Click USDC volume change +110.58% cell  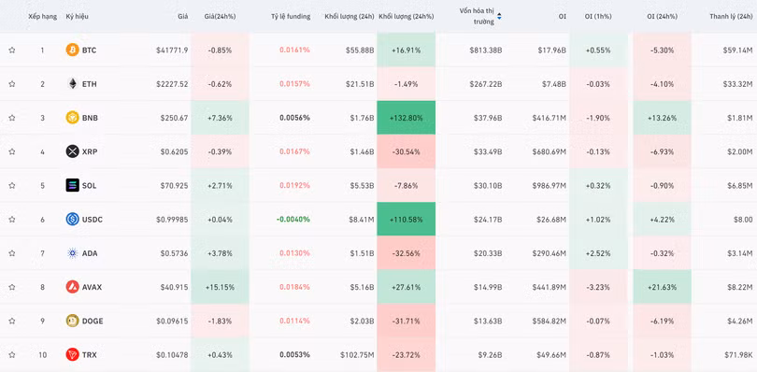[406, 219]
